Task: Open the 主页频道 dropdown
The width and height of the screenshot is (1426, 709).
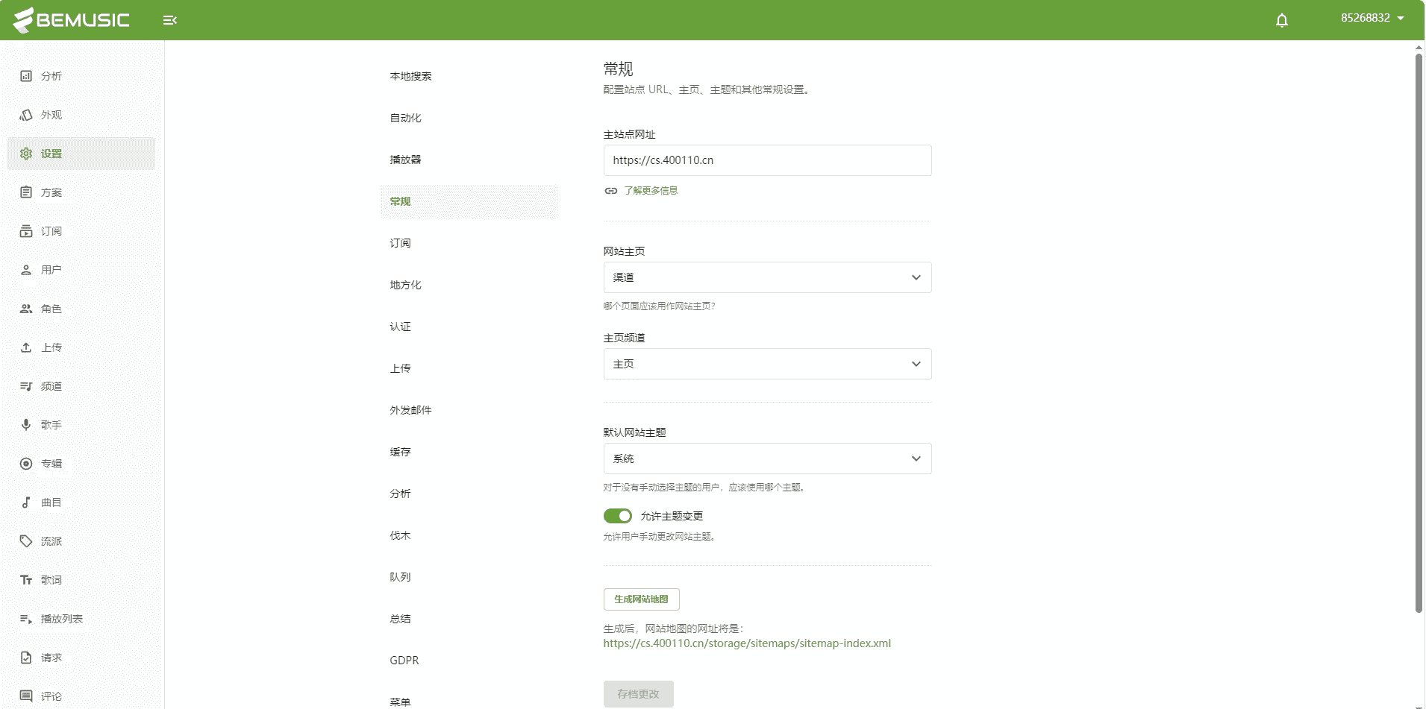Action: coord(766,364)
